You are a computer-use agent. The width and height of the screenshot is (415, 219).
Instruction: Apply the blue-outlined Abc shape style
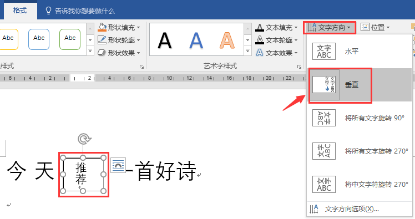tap(39, 39)
